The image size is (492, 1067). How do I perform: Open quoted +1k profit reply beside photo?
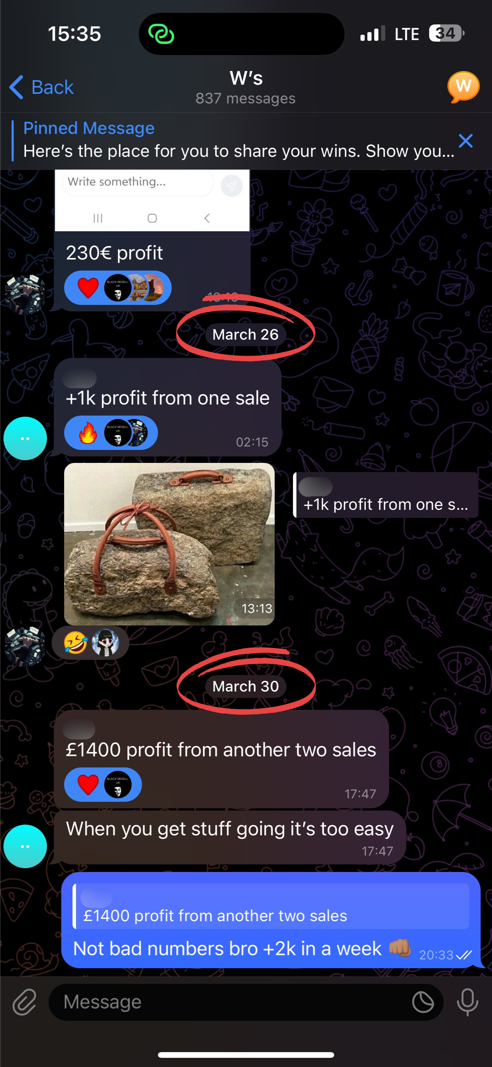[385, 495]
